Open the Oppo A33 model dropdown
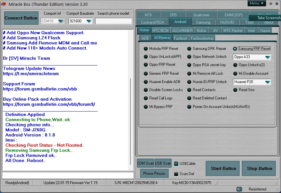This screenshot has height=193, width=281. pos(267,57)
